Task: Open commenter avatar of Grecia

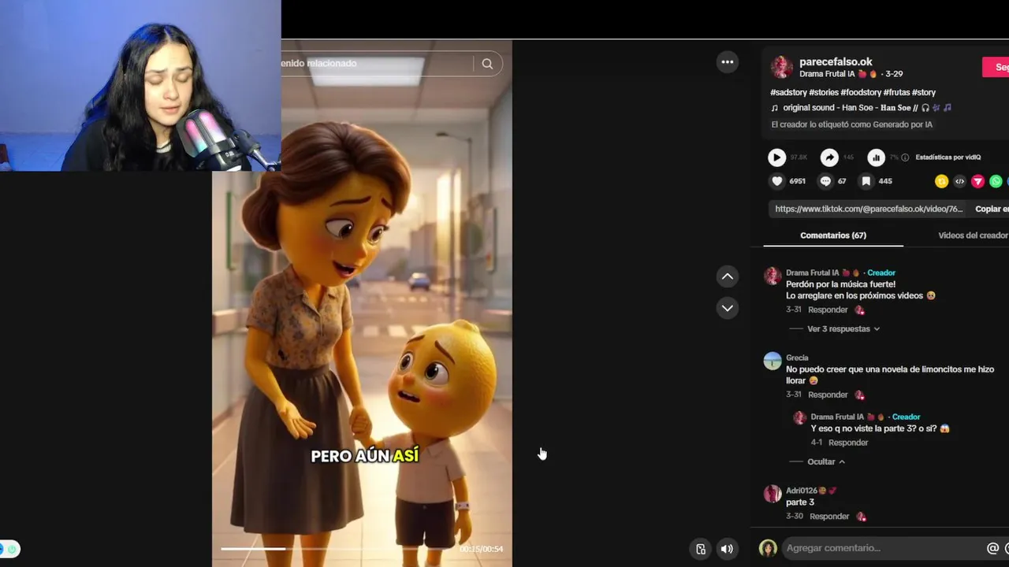Action: click(773, 361)
